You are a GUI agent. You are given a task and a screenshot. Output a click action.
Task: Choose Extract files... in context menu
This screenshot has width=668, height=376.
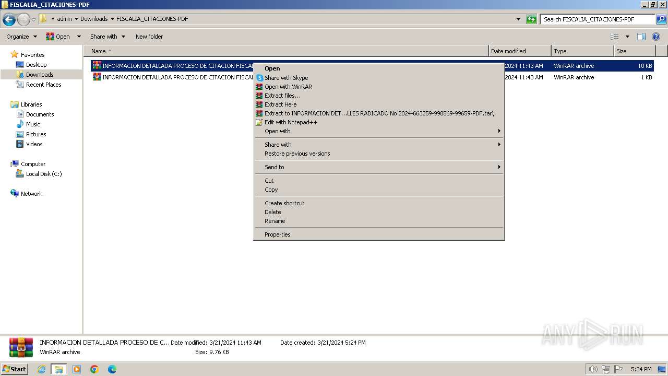(379, 96)
